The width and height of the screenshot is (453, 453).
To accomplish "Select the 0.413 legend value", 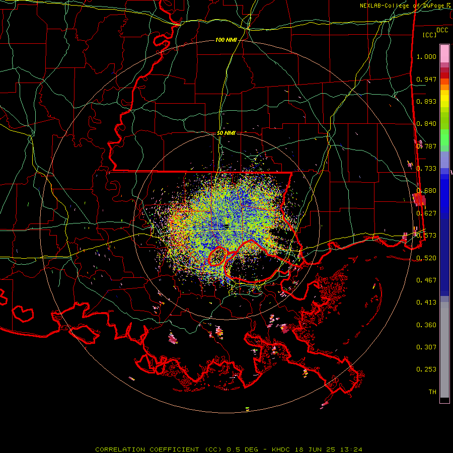I will [426, 303].
